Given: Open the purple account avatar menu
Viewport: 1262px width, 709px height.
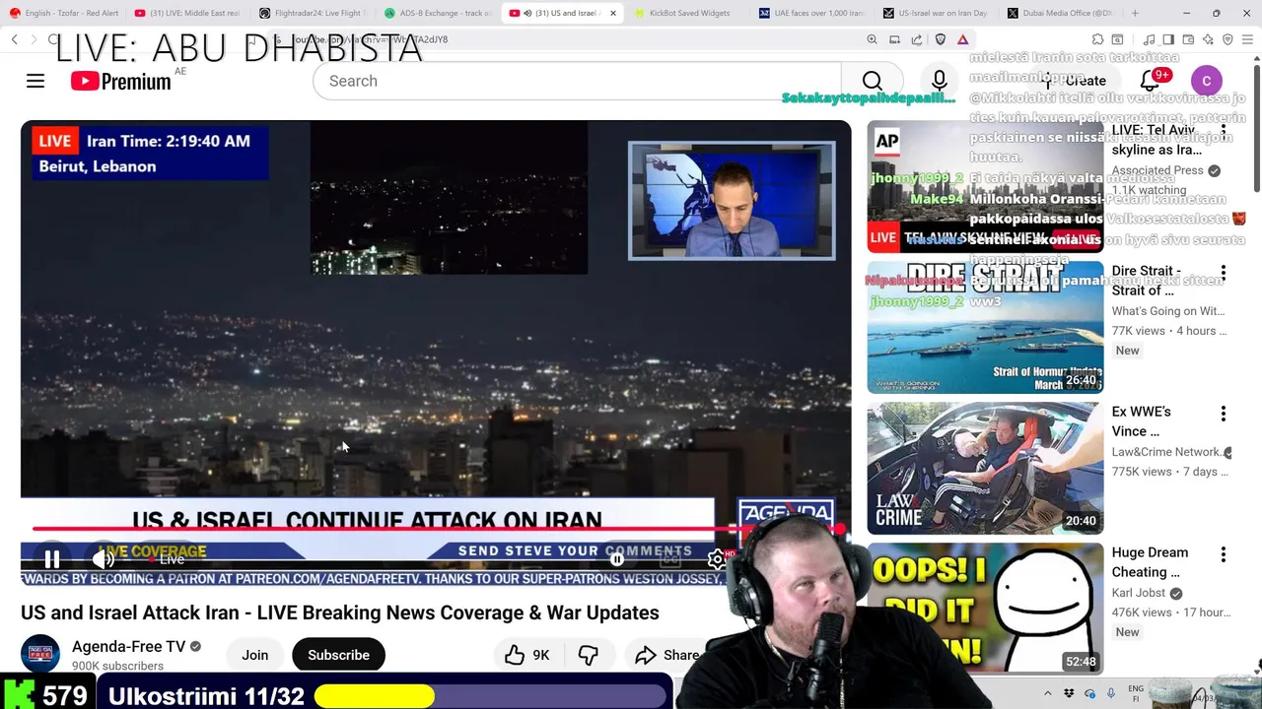Looking at the screenshot, I should pos(1206,81).
